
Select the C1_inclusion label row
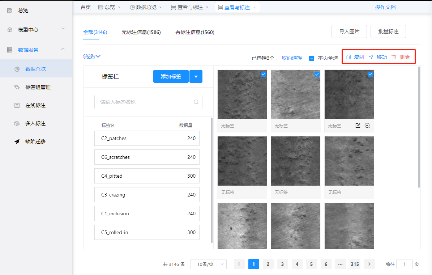[x=147, y=213]
